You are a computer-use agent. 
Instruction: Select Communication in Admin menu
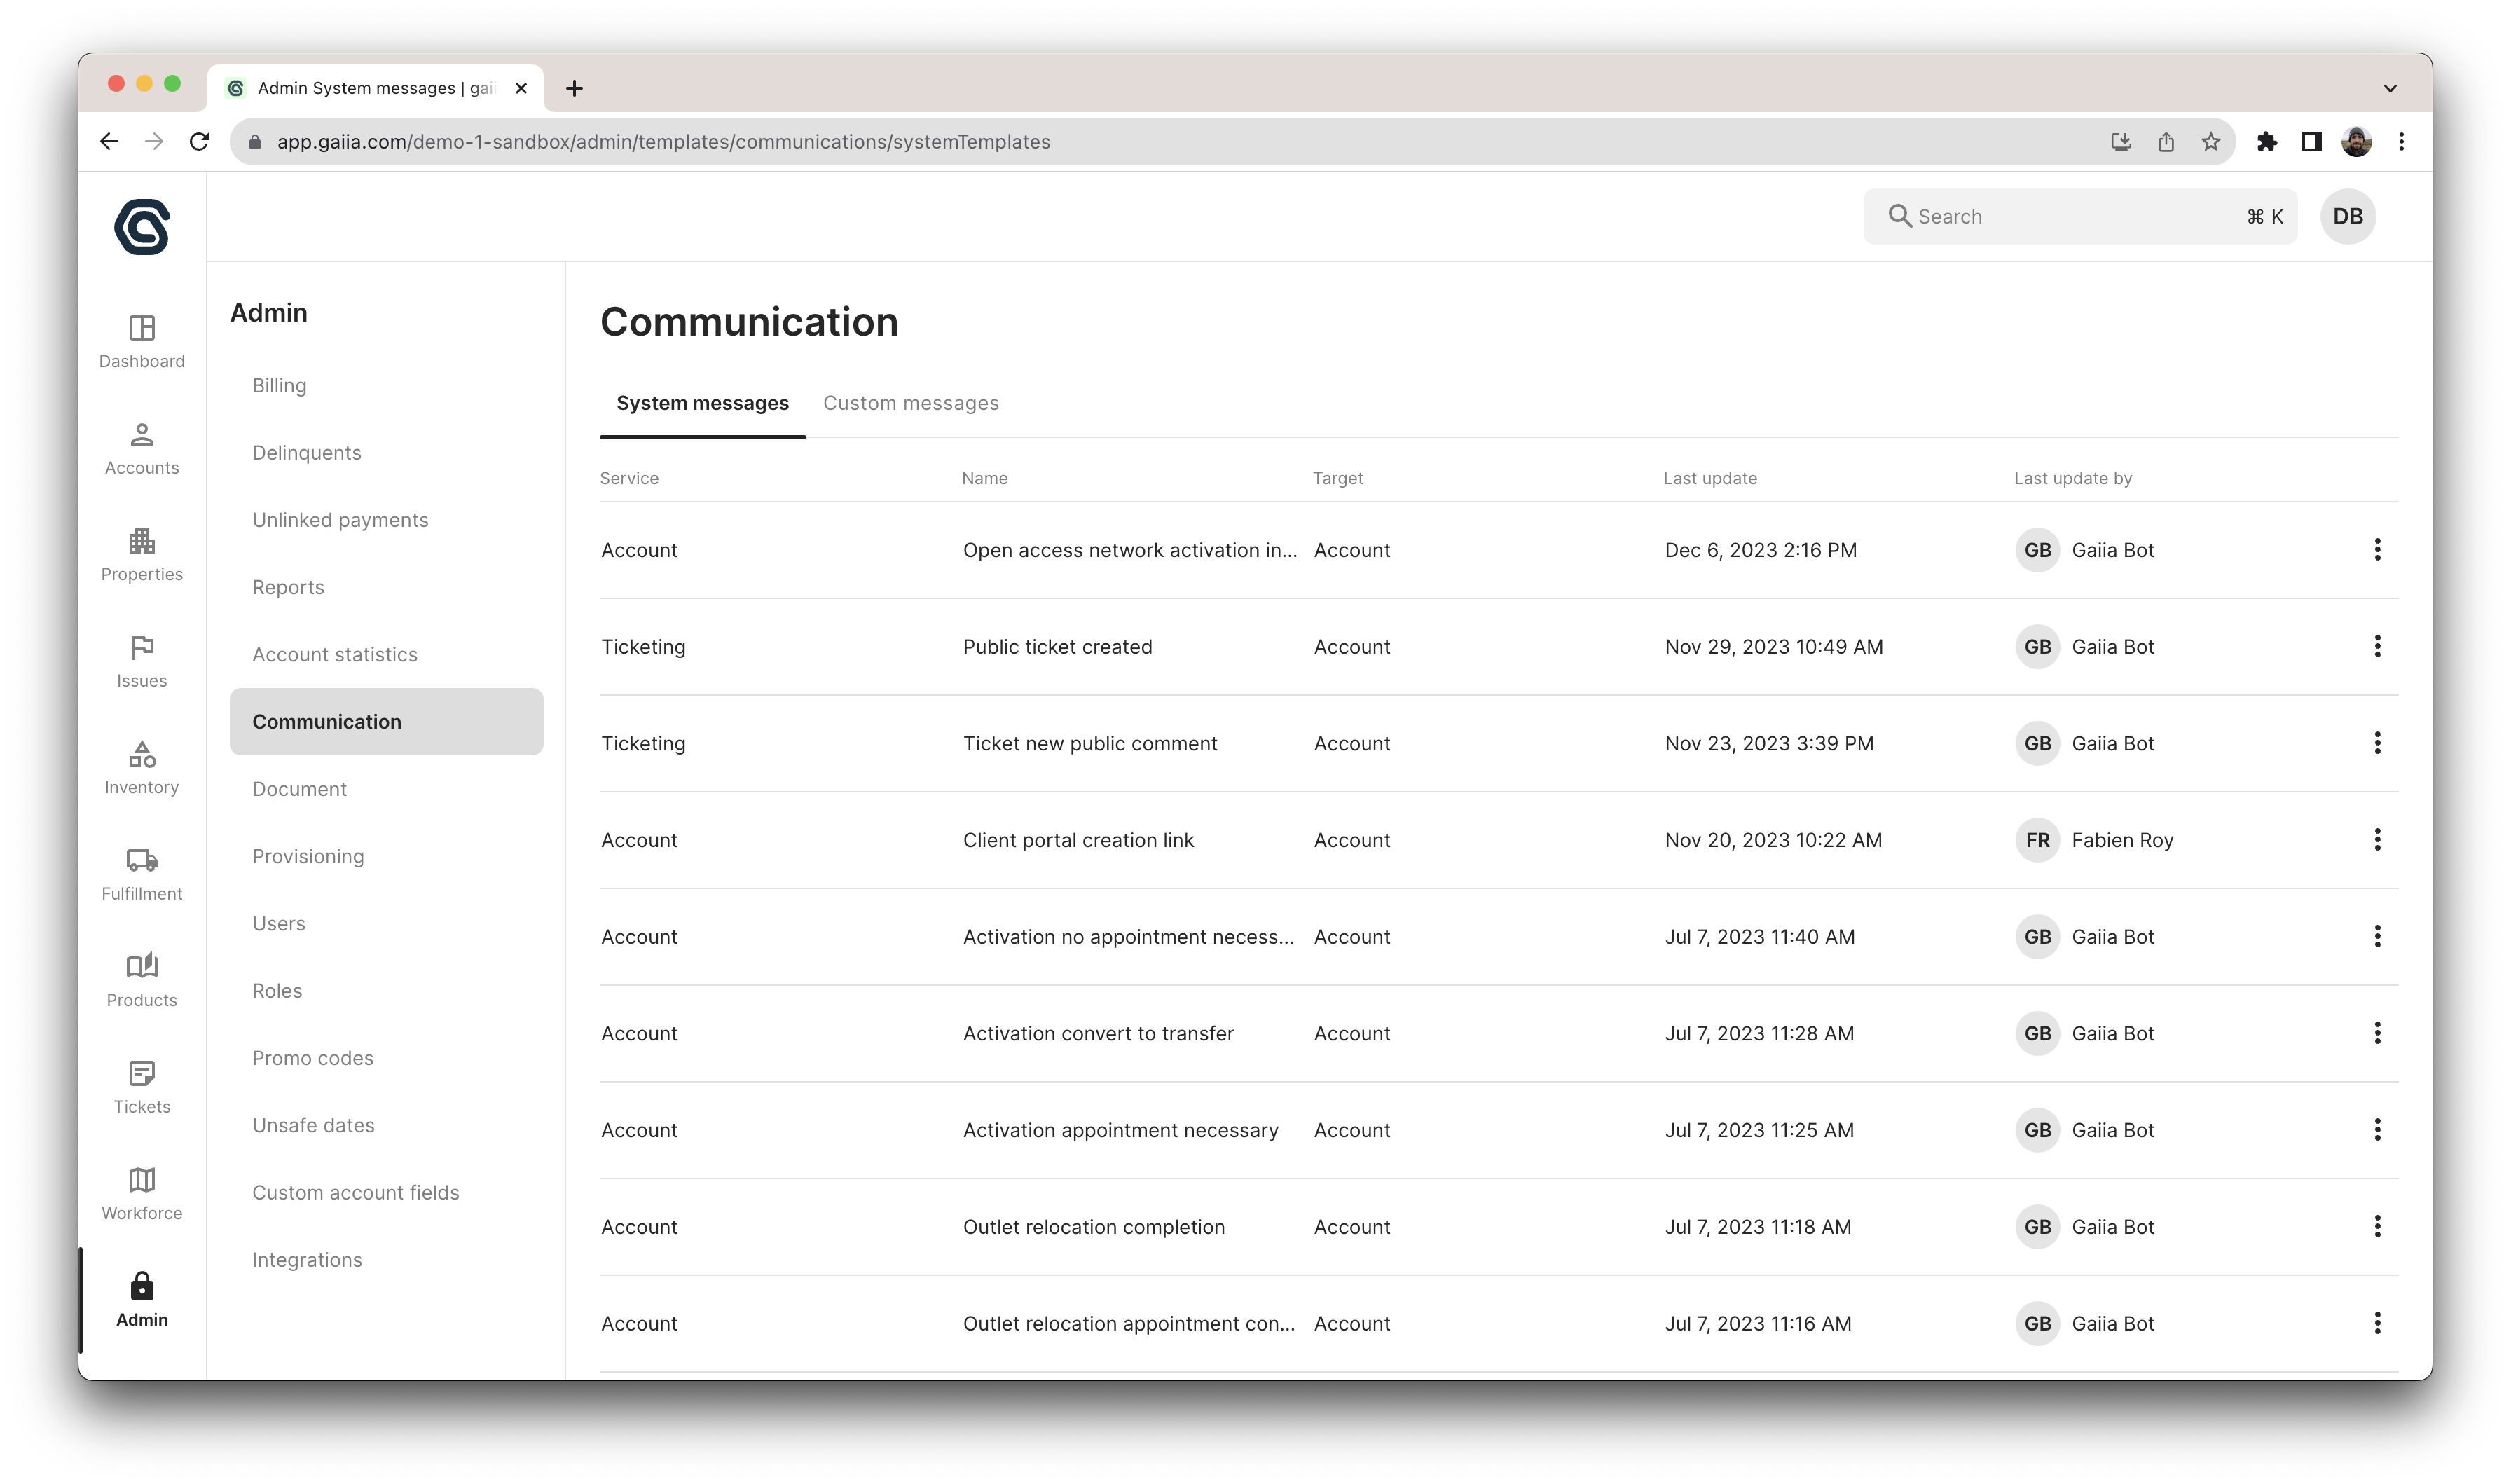point(386,721)
